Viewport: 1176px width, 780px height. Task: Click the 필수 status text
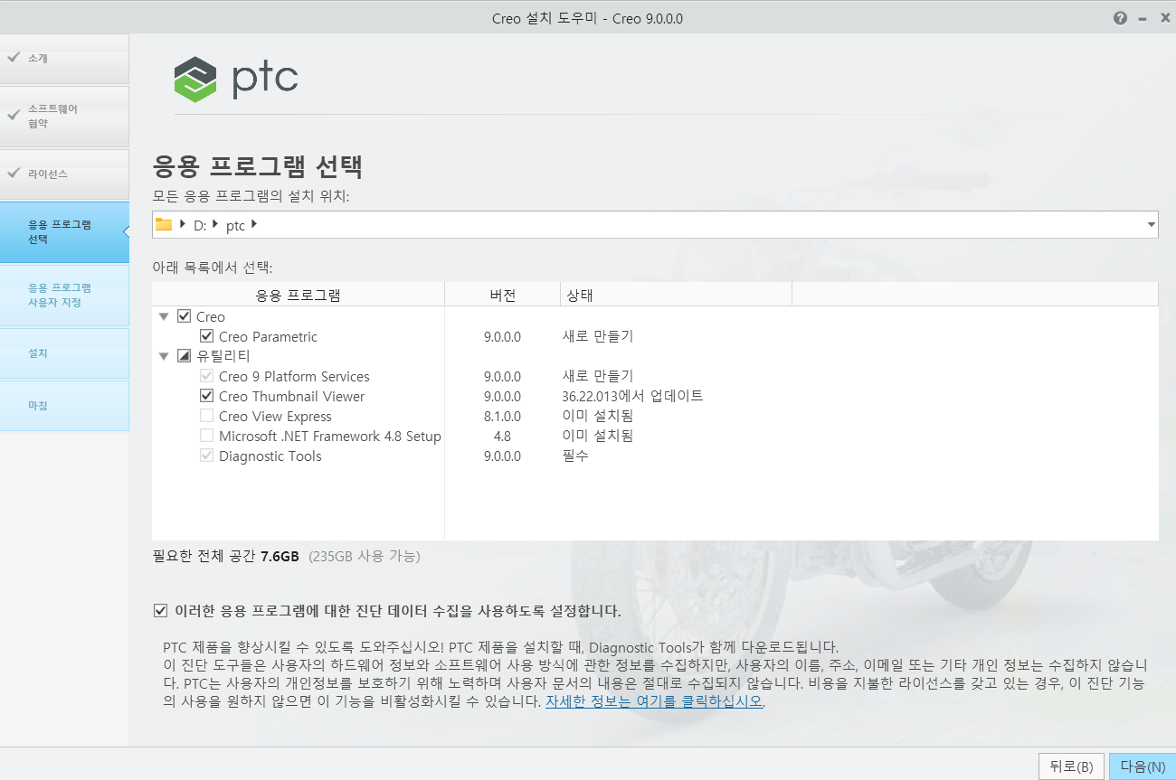(575, 456)
